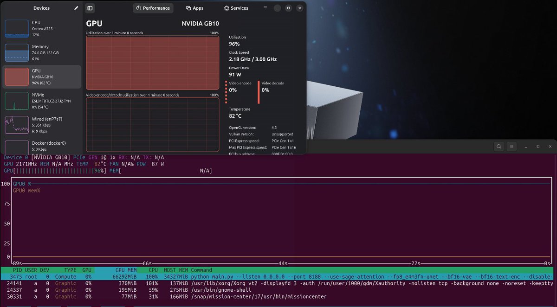Image resolution: width=557 pixels, height=307 pixels.
Task: Click the TYPE column header in nvtop
Action: [70, 270]
